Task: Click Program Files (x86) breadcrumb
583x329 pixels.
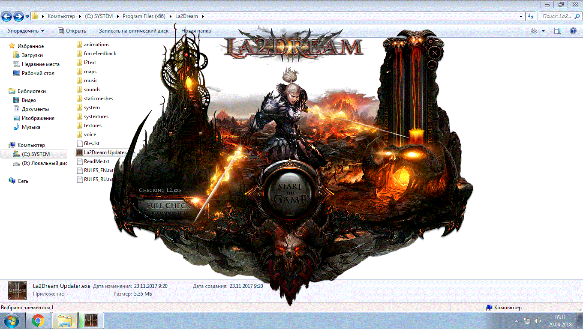Action: [144, 16]
